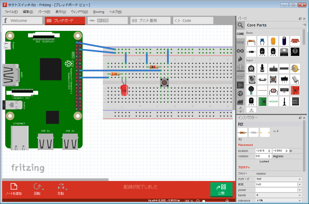Expand the bands dropdown
This screenshot has height=204, width=309.
(279, 195)
